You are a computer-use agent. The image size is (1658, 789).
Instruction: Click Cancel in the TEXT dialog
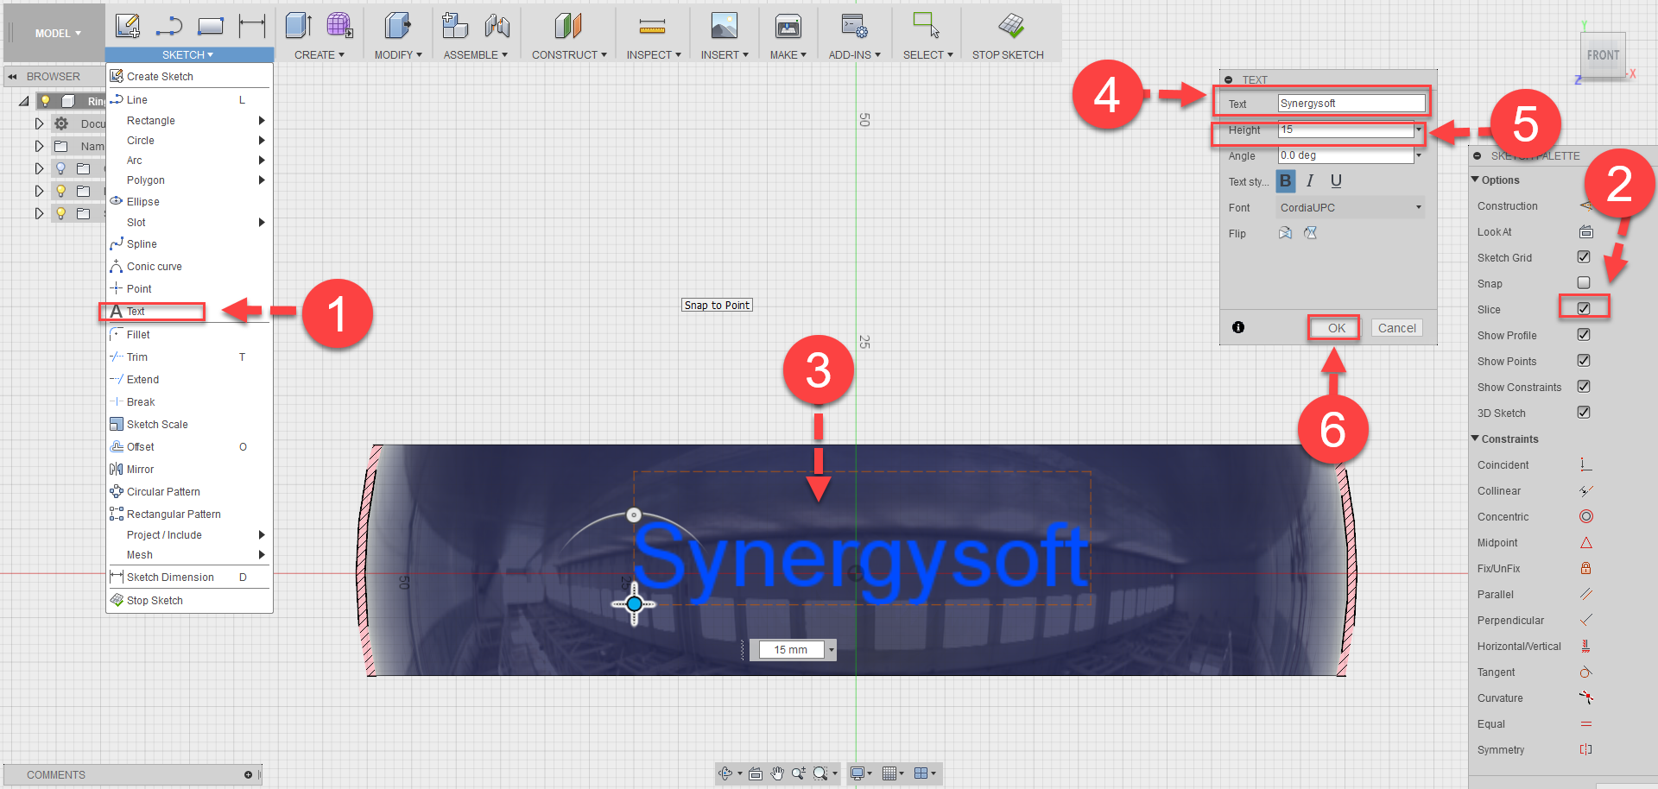tap(1396, 328)
